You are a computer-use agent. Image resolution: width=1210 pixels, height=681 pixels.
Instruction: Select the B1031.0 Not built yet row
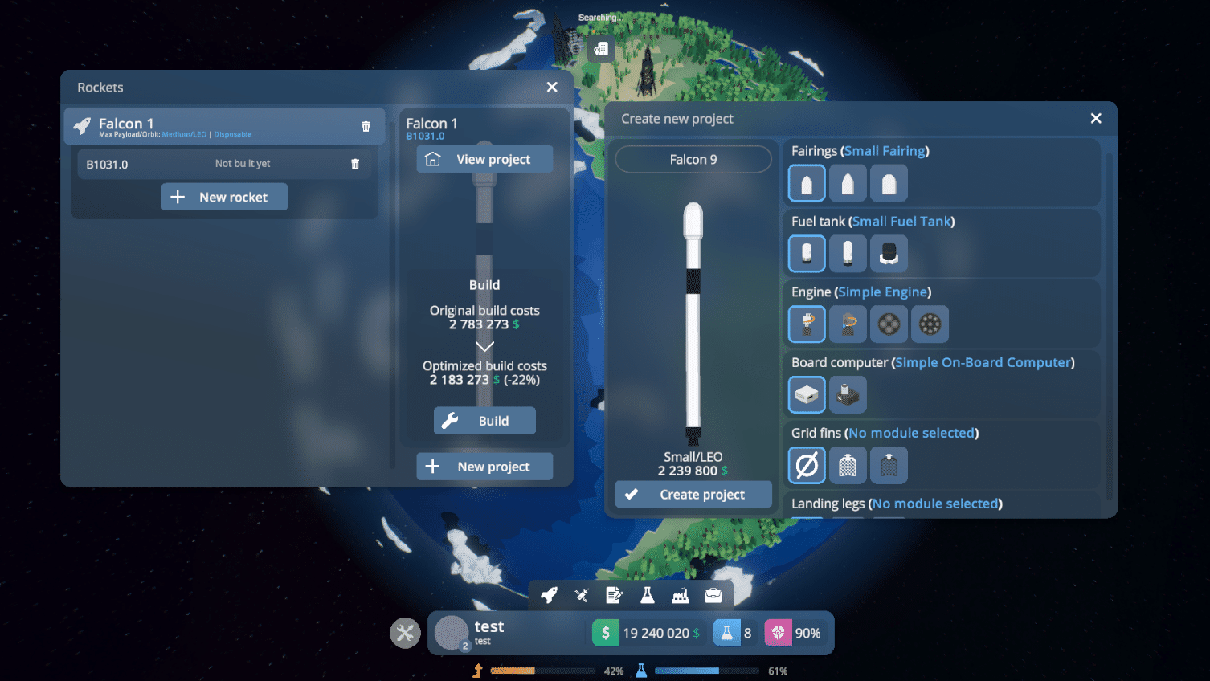pyautogui.click(x=224, y=164)
